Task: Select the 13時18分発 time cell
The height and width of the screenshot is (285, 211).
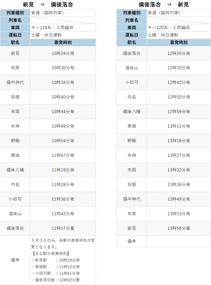Action: (x=179, y=141)
